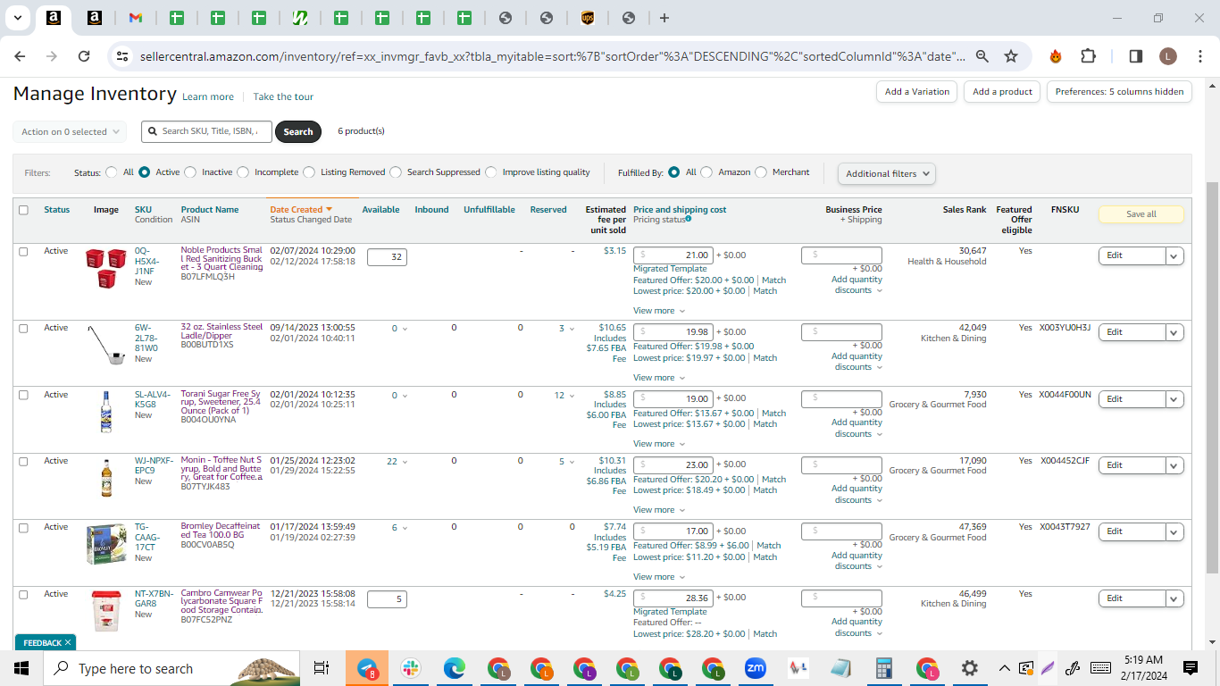Sort by the Product Name column header

(210, 210)
